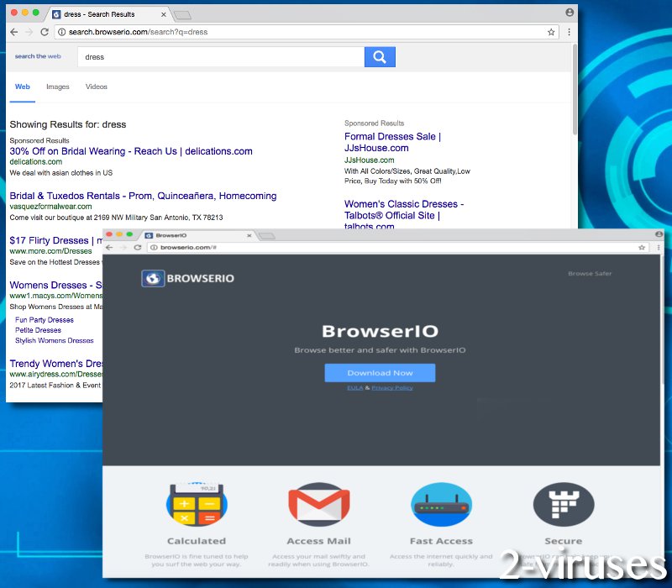Viewport: 672px width, 588px height.
Task: Go back using the back arrow
Action: click(13, 32)
